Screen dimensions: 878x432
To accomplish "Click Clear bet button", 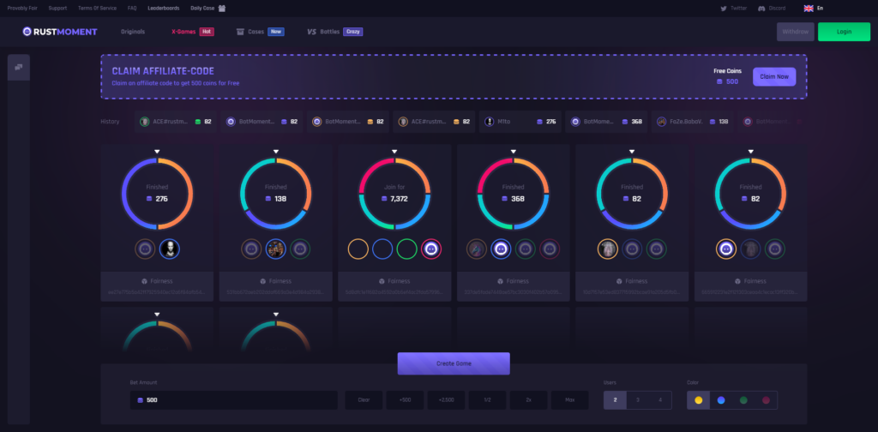I will pos(364,400).
